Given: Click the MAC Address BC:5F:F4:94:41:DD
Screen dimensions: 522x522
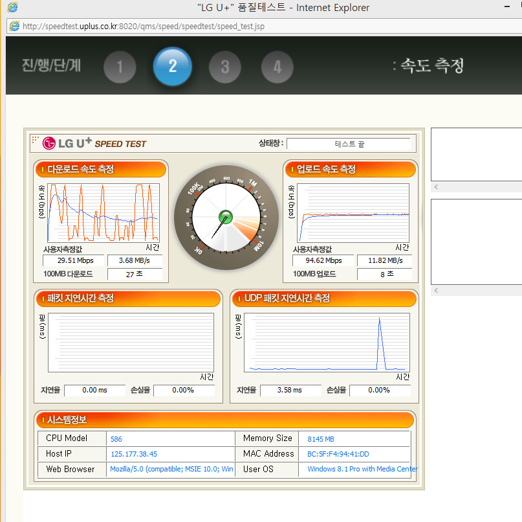Looking at the screenshot, I should point(338,454).
